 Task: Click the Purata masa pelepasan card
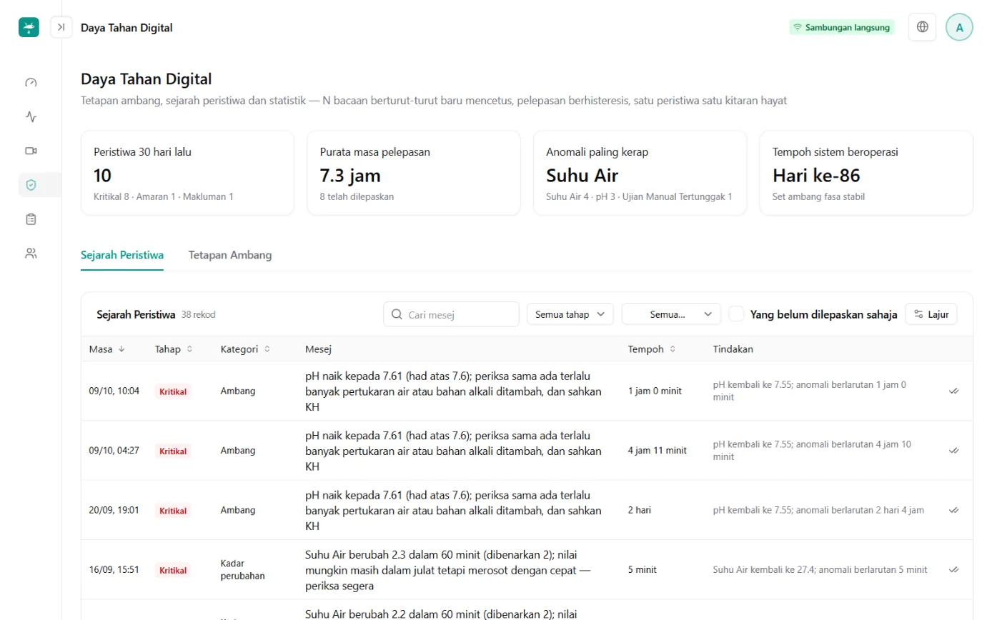[x=414, y=173]
